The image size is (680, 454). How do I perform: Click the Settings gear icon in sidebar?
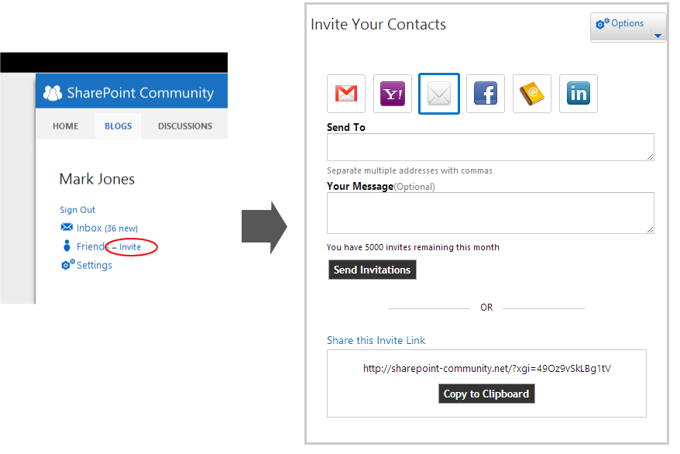[67, 264]
